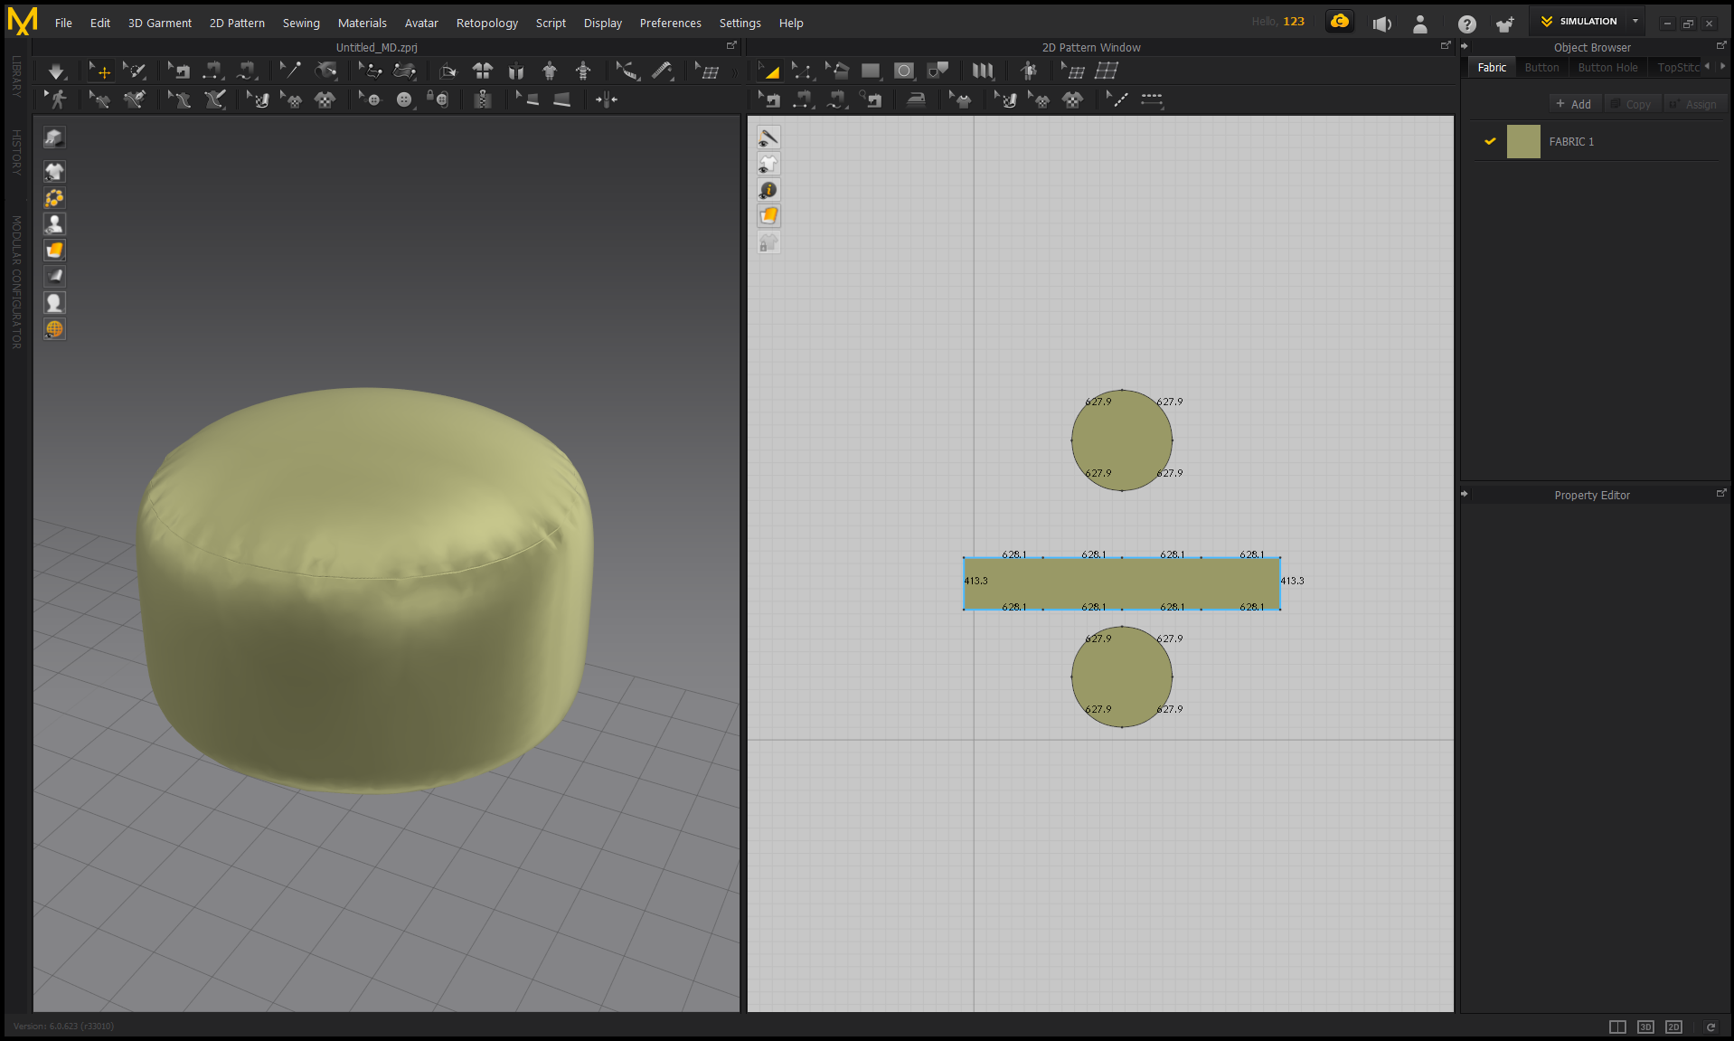
Task: Click the FABRIC 1 color swatch
Action: tap(1523, 142)
